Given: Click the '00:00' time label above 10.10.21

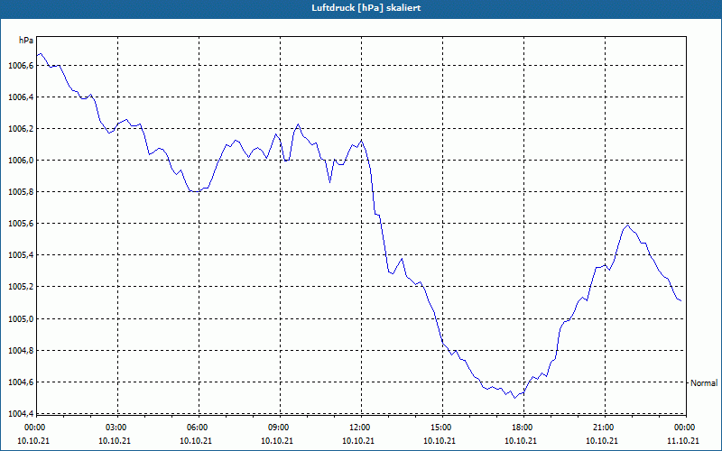Looking at the screenshot, I should 34,428.
